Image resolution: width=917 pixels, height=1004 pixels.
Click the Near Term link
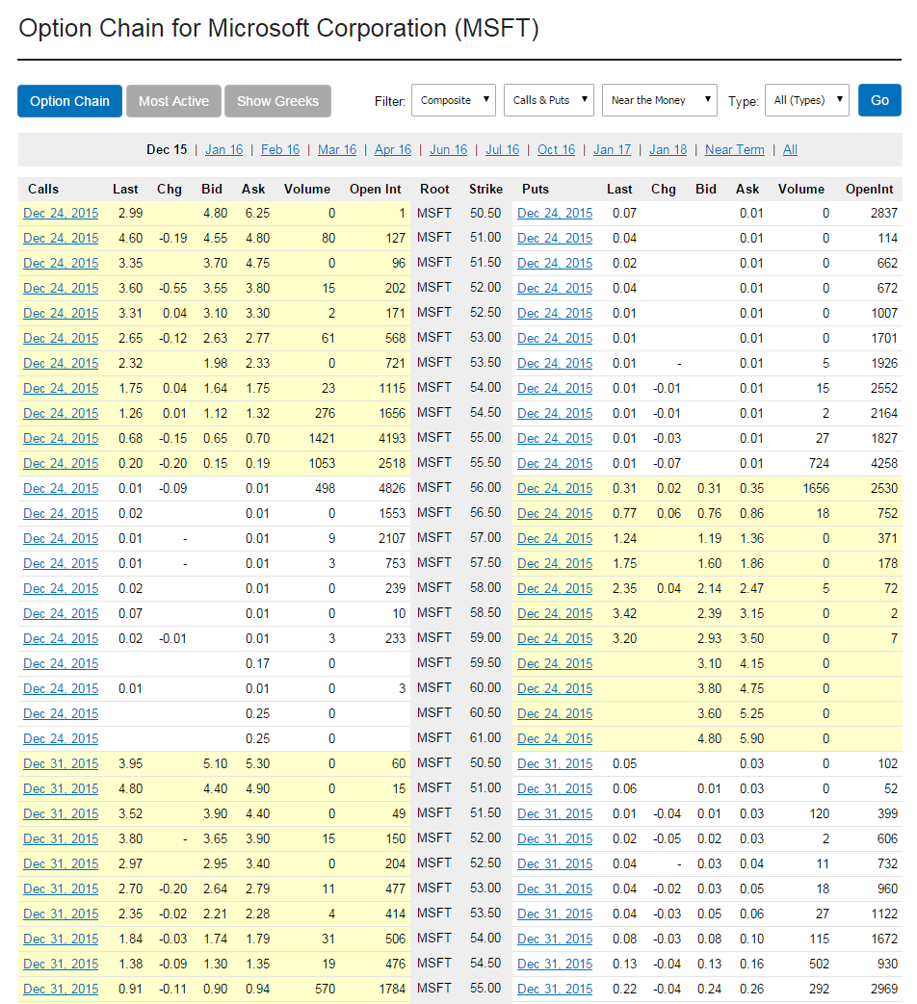click(x=734, y=149)
